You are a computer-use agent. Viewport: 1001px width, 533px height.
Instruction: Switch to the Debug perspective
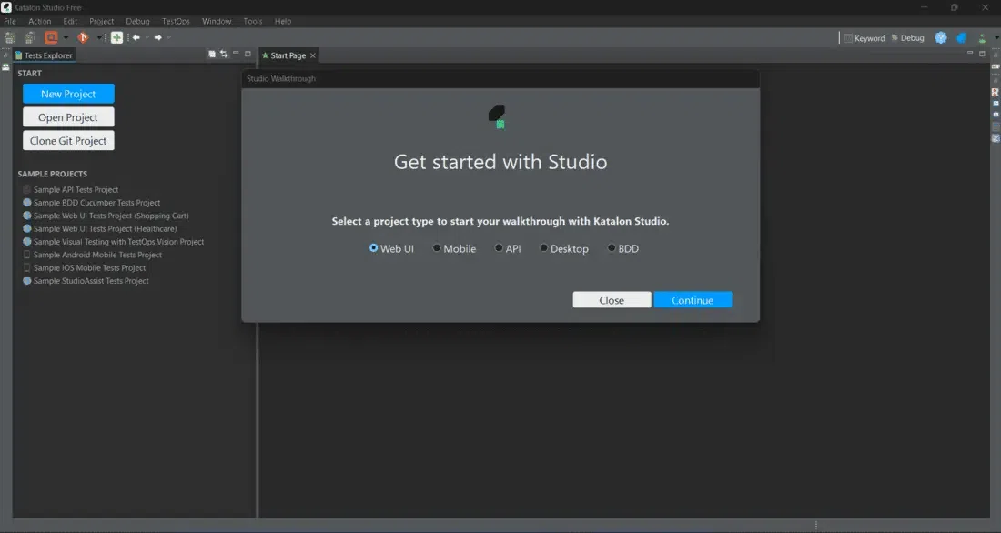(908, 38)
